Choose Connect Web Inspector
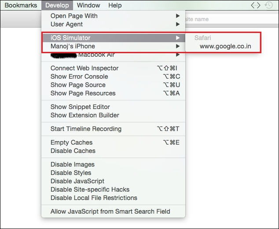Viewport: 279px width, 229px height. (x=114, y=68)
